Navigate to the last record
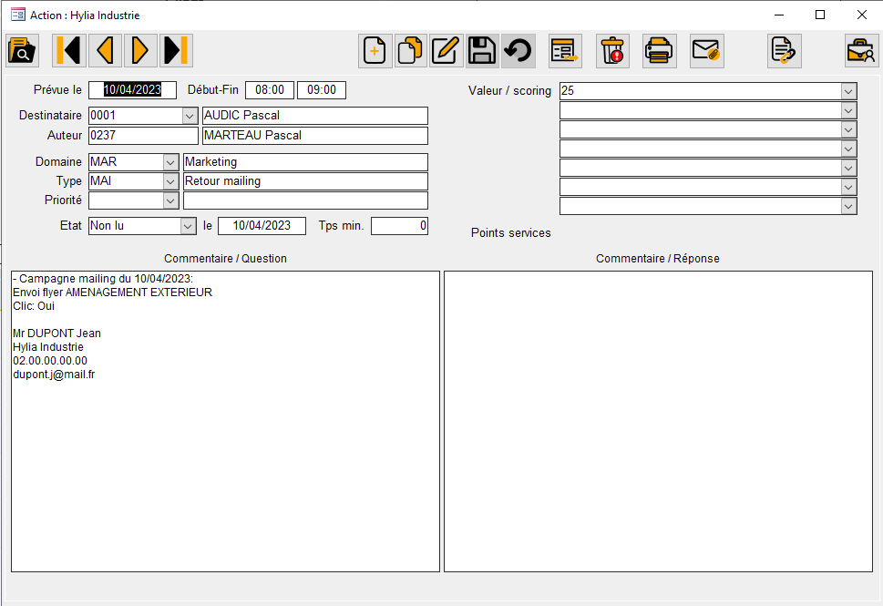This screenshot has width=883, height=606. (x=175, y=50)
